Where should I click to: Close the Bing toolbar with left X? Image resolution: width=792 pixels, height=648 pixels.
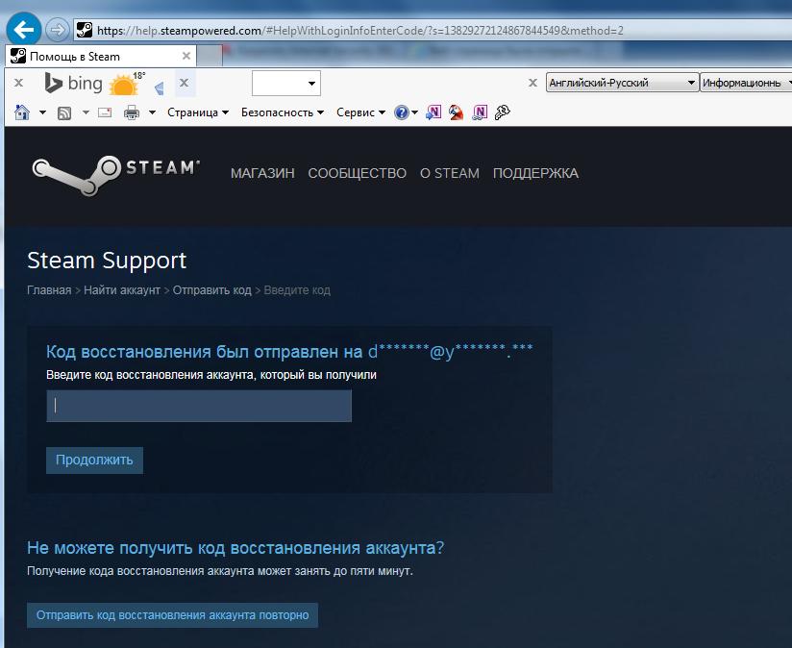point(18,83)
